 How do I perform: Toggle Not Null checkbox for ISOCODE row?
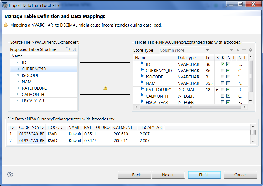pos(228,77)
